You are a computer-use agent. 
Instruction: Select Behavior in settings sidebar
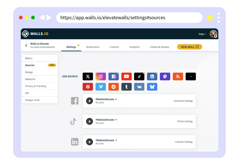click(x=40, y=79)
